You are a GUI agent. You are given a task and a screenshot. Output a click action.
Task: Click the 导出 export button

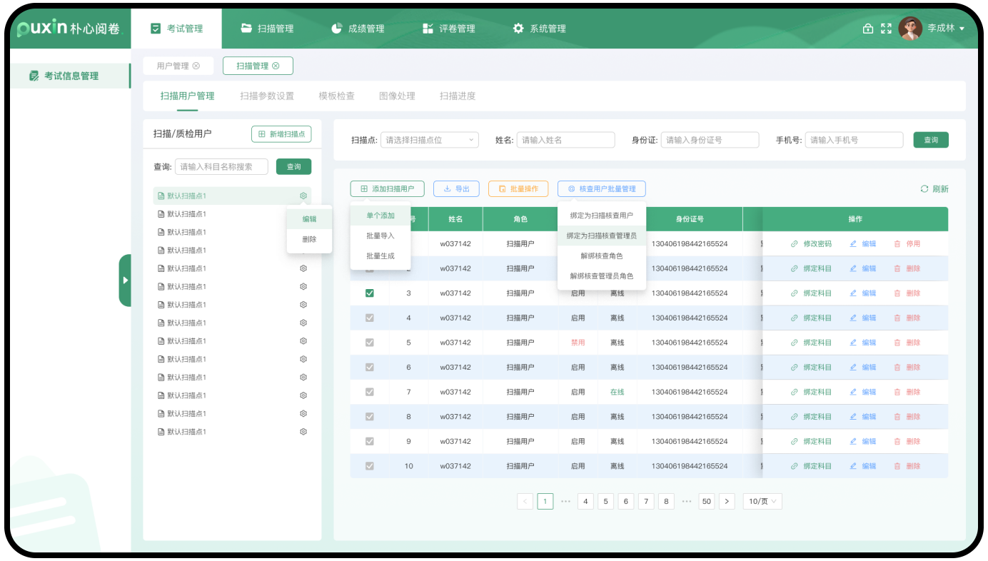[x=456, y=189]
